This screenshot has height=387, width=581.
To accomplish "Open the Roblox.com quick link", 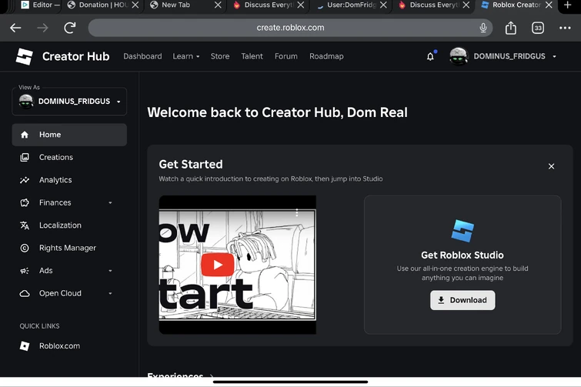I will pyautogui.click(x=59, y=346).
